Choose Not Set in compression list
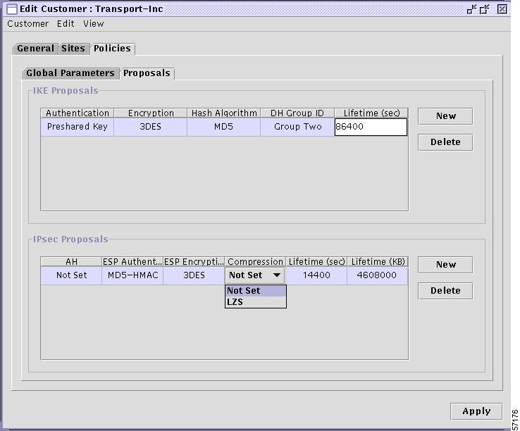520x431 pixels. point(255,291)
